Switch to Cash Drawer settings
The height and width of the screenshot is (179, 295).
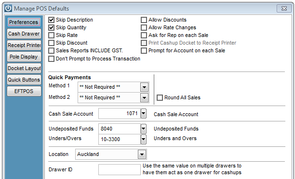(24, 34)
